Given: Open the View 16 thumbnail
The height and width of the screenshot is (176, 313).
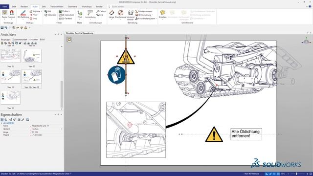Looking at the screenshot, I should [x=10, y=56].
